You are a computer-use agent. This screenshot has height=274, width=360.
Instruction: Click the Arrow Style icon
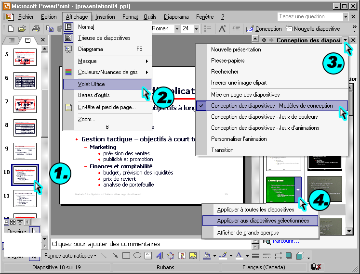(278, 256)
